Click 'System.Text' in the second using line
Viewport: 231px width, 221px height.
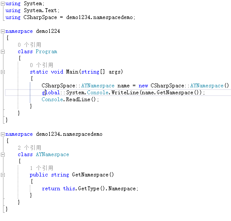[x=40, y=10]
